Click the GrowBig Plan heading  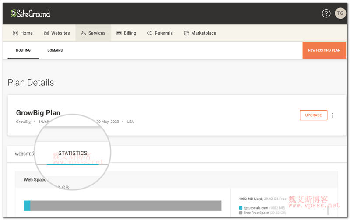tap(38, 113)
